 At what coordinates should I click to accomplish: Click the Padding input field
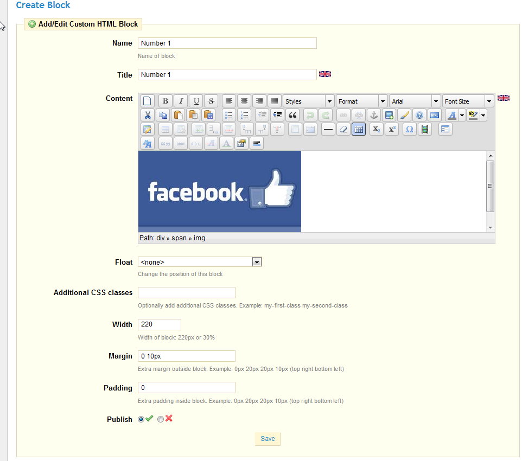click(x=187, y=387)
